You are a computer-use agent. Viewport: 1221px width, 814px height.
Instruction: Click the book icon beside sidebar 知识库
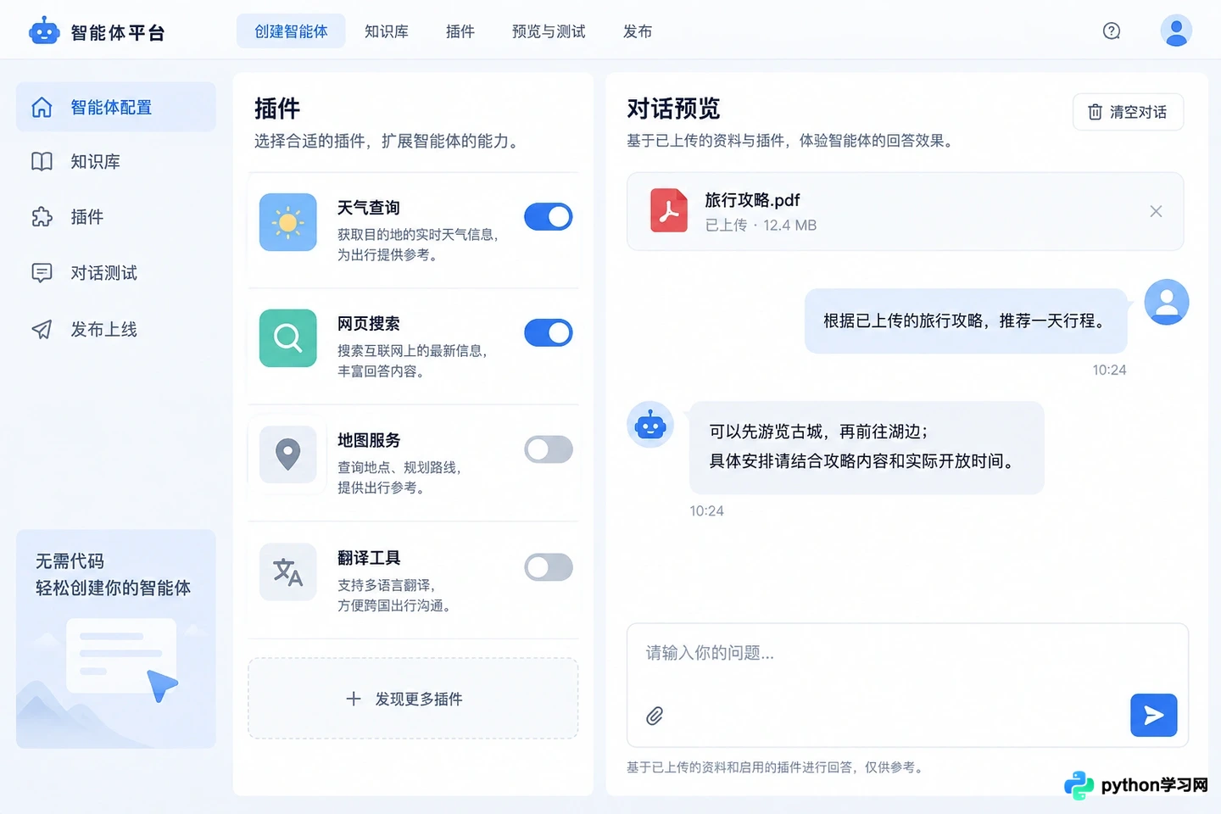tap(42, 162)
